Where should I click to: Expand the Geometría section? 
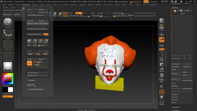click(x=176, y=107)
